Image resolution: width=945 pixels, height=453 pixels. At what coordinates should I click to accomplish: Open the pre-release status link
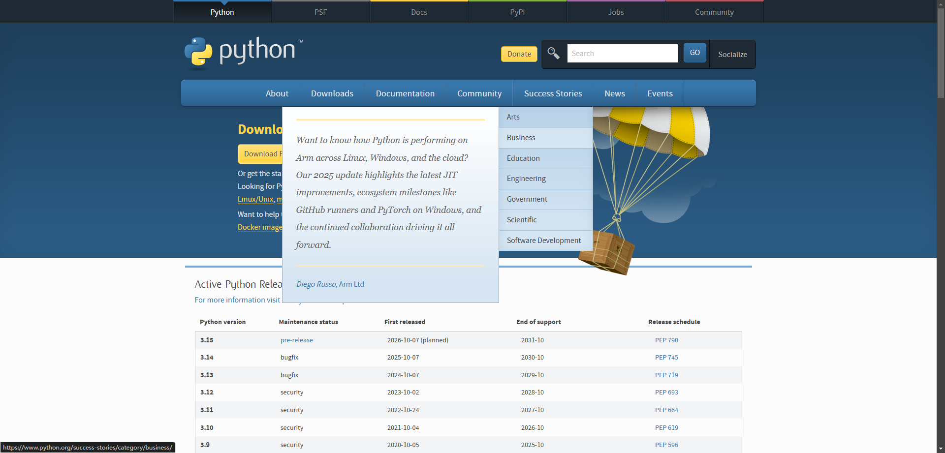(297, 340)
